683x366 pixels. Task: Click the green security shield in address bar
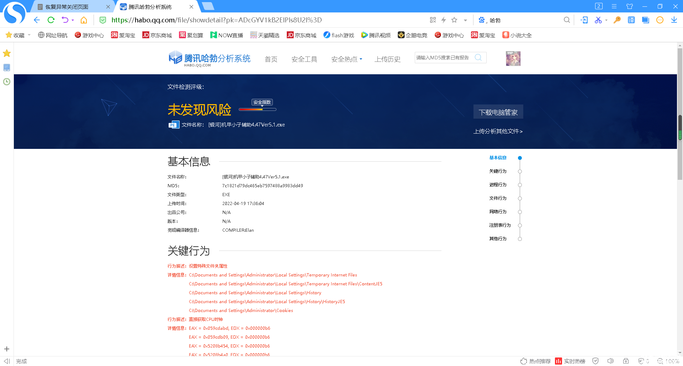pos(103,20)
